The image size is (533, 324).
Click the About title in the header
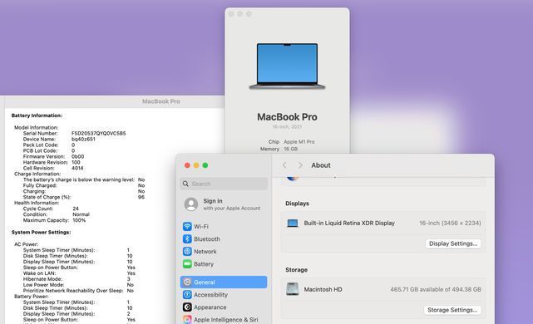(x=321, y=165)
